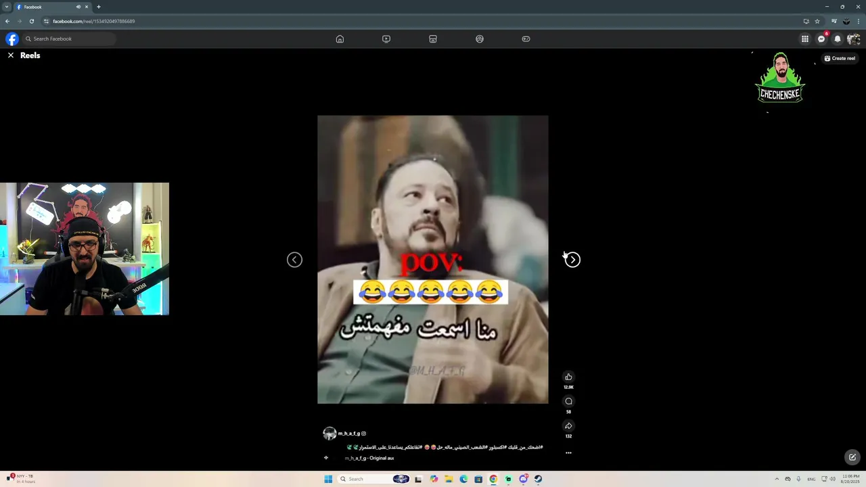Select the Facebook browser tab

[x=53, y=7]
